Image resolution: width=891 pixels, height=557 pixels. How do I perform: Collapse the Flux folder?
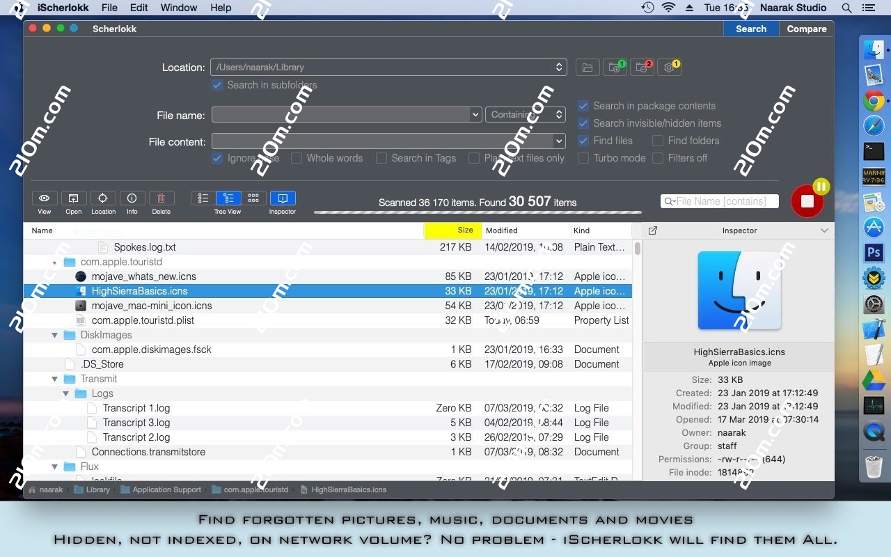pos(54,466)
